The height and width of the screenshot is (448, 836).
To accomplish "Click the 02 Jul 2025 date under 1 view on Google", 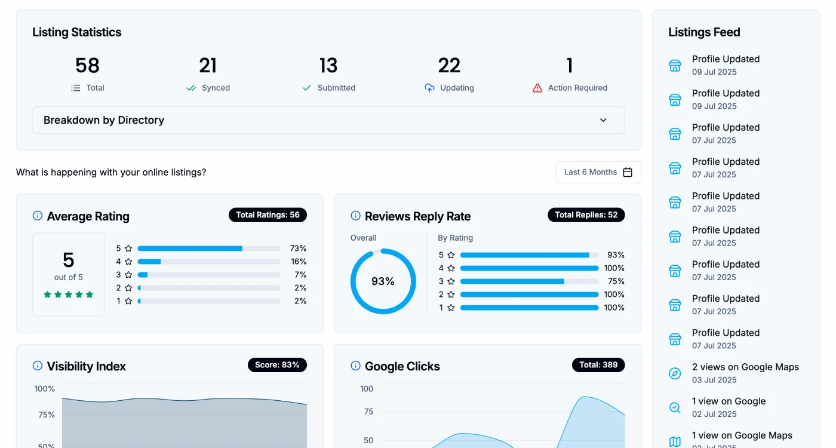I will 714,414.
